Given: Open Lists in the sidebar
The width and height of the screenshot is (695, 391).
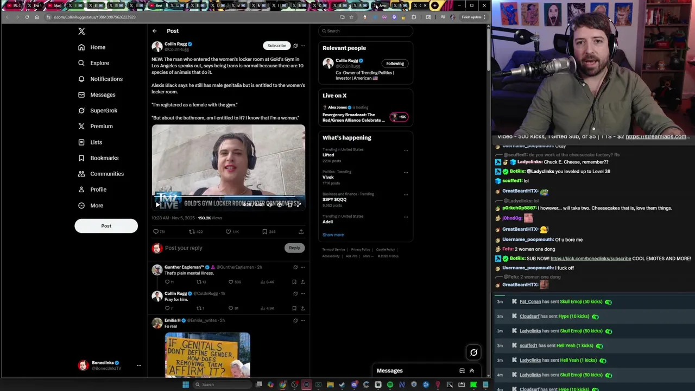Looking at the screenshot, I should click(90, 142).
